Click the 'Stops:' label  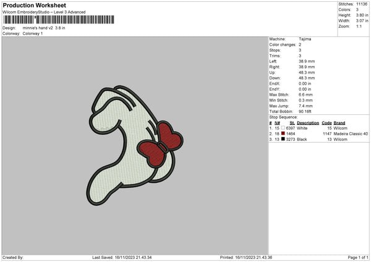(x=275, y=51)
